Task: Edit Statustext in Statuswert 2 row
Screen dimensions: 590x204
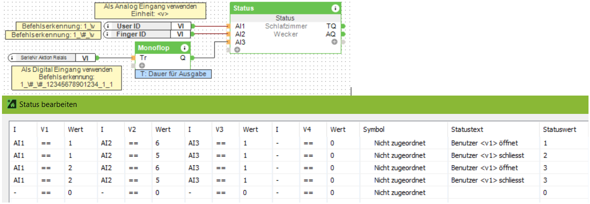Action: (x=493, y=155)
